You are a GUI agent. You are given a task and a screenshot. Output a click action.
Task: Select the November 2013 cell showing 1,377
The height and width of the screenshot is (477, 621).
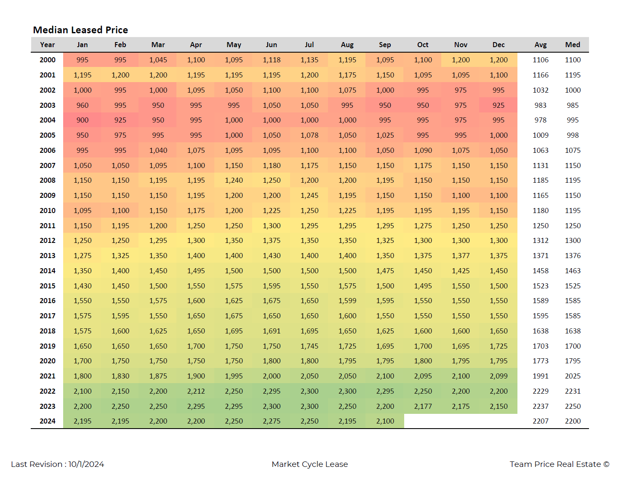461,256
